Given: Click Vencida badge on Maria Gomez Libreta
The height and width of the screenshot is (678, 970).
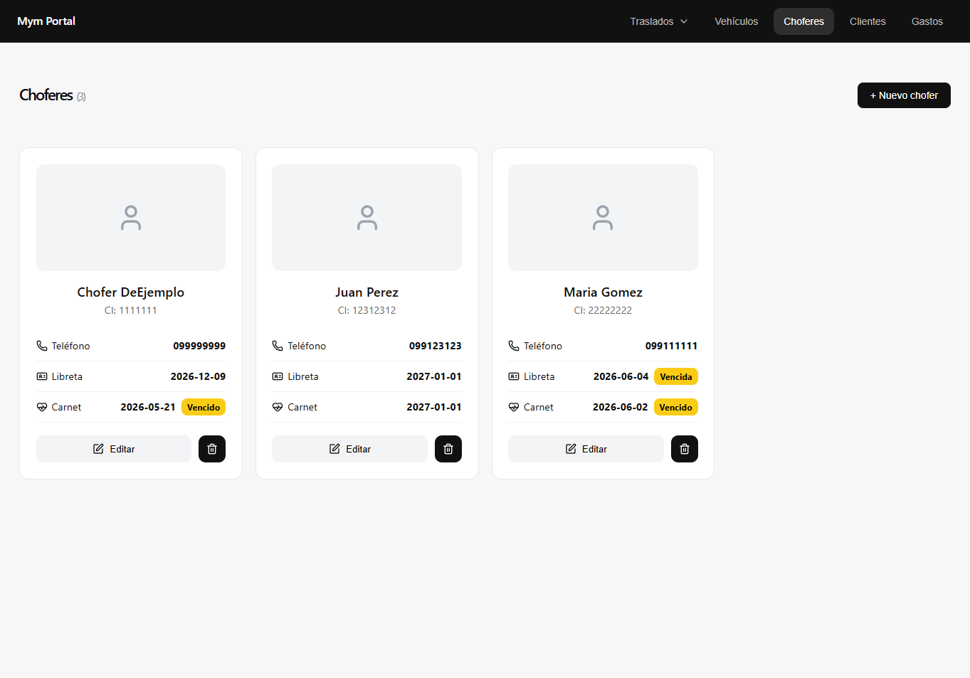Looking at the screenshot, I should pos(676,376).
